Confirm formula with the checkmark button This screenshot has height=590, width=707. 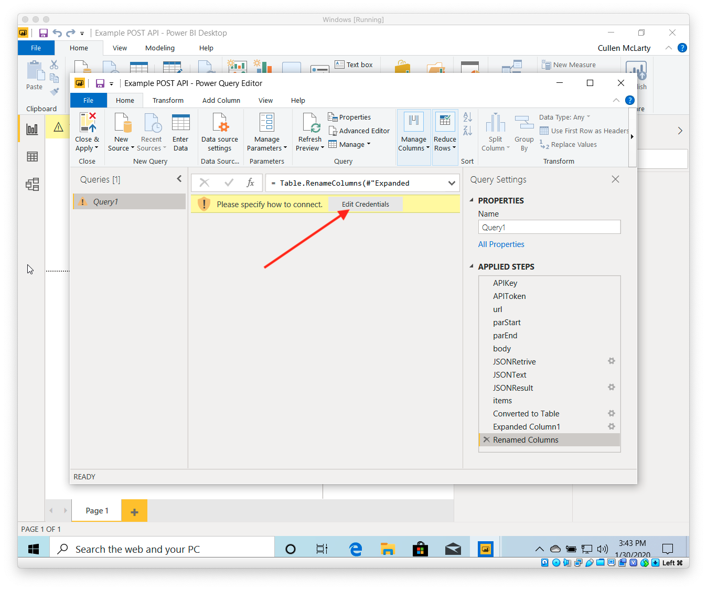[x=229, y=183]
